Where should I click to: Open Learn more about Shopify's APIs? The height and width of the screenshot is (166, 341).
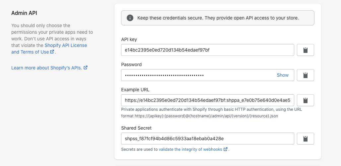(x=46, y=68)
